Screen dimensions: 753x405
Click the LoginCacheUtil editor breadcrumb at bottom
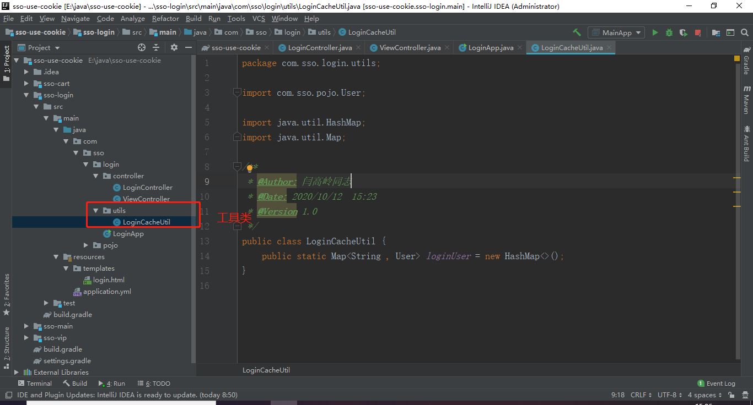[266, 370]
